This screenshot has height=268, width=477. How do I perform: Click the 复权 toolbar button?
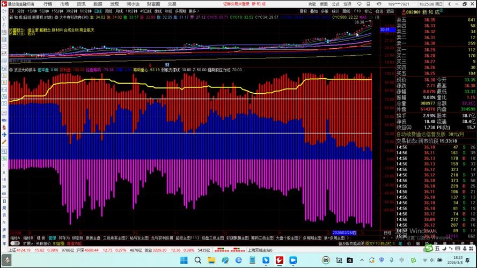coord(303,11)
